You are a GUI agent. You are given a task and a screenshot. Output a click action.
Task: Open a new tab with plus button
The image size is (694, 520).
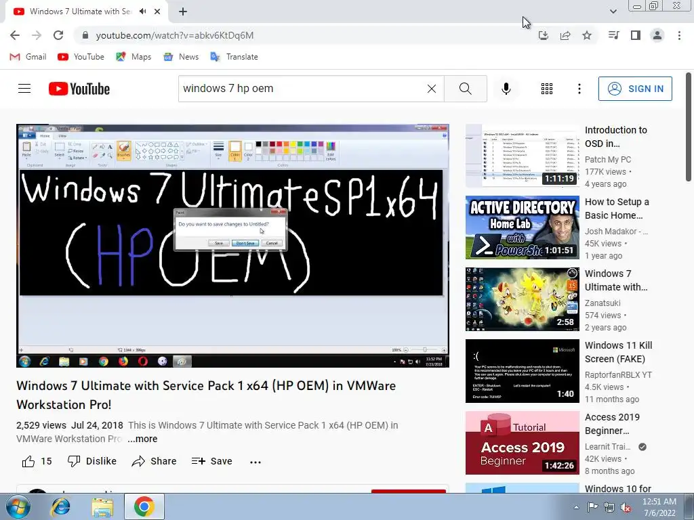183,12
